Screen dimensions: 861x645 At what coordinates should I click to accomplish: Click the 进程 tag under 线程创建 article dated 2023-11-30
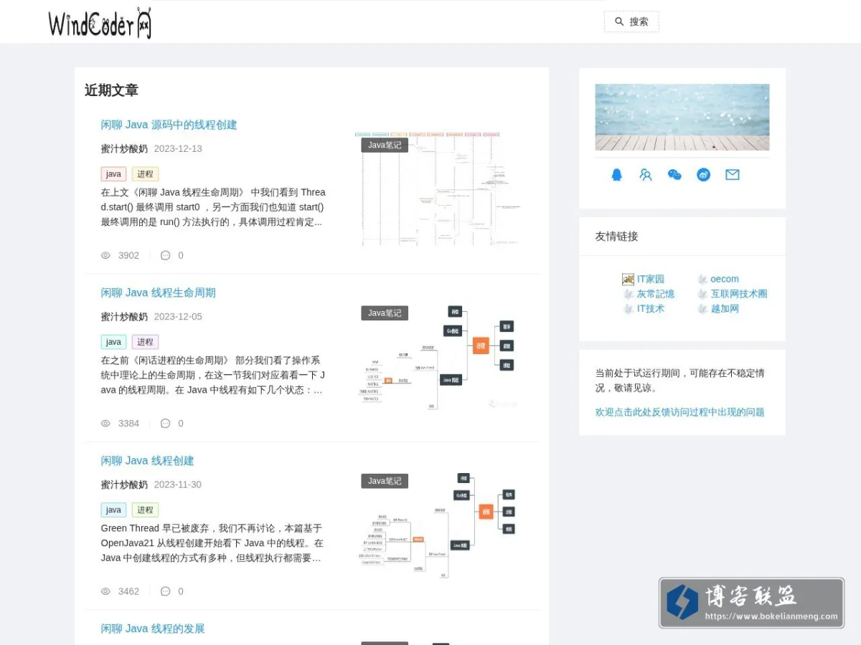(145, 510)
